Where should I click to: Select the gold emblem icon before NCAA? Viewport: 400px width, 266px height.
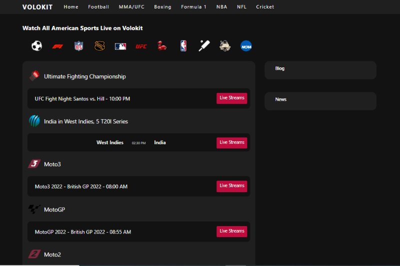click(x=225, y=46)
